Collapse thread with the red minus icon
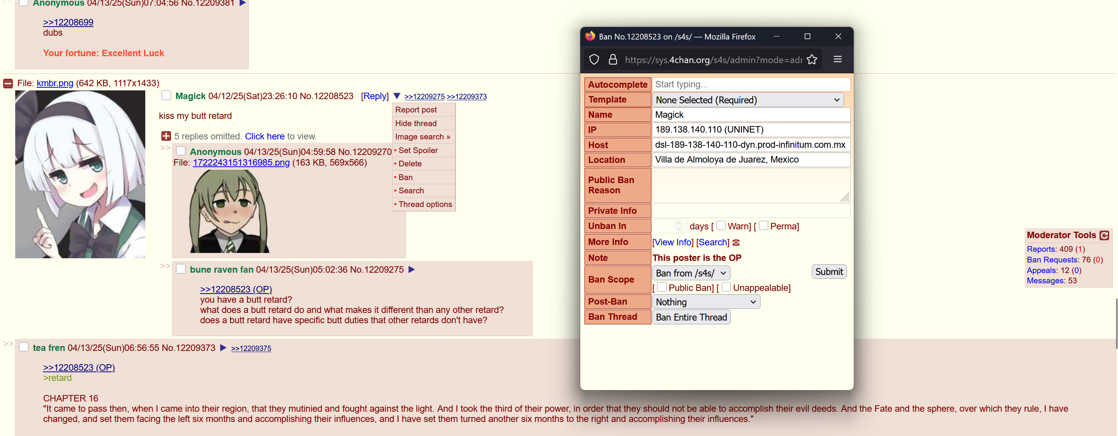This screenshot has height=436, width=1118. [8, 83]
